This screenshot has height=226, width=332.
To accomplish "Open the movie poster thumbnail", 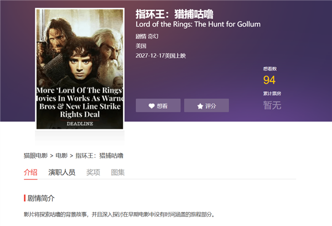I will click(80, 69).
